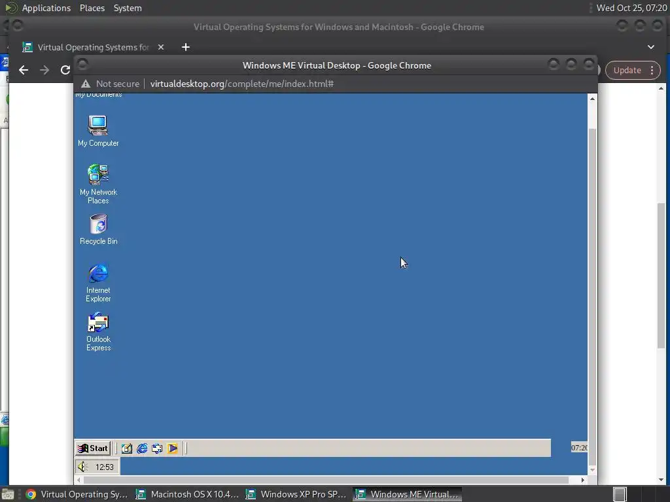
Task: Open the Applications menu
Action: pos(46,8)
